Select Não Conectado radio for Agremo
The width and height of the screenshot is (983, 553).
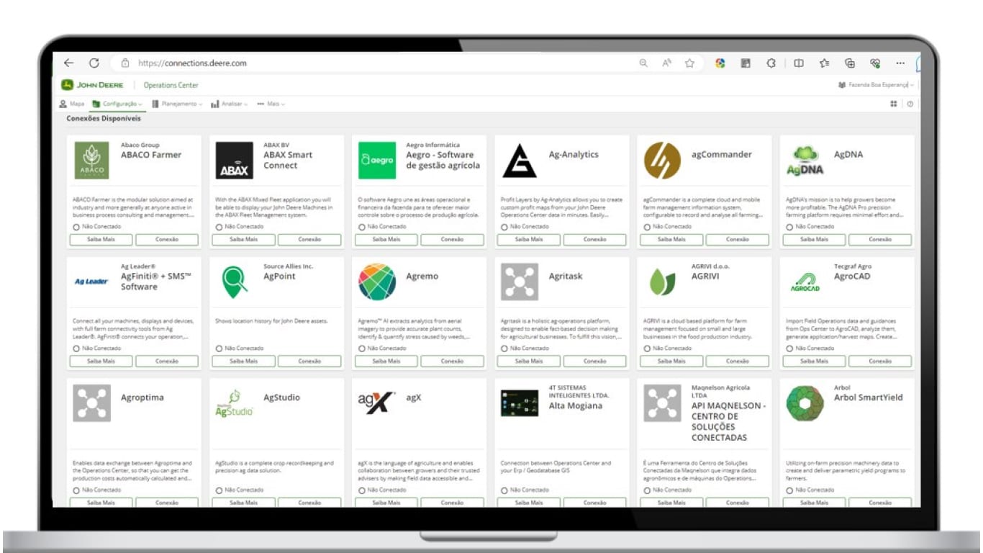pyautogui.click(x=361, y=349)
